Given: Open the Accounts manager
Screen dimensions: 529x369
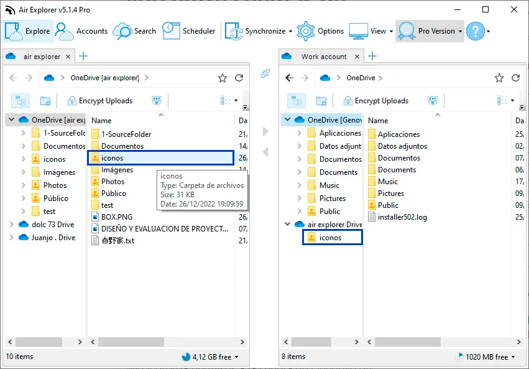Looking at the screenshot, I should point(81,31).
